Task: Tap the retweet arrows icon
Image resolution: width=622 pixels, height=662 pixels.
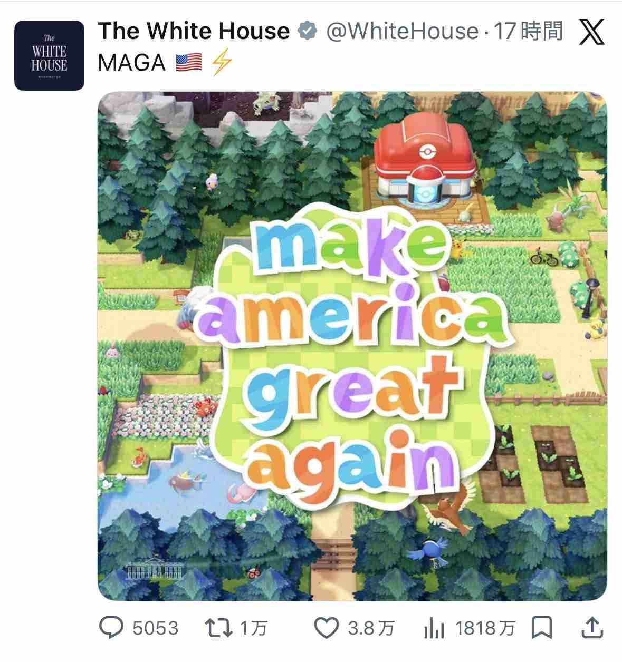Action: tap(218, 628)
